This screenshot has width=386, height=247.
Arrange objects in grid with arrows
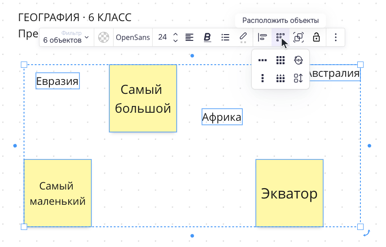tap(281, 78)
